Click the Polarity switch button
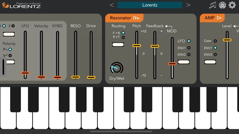This screenshot has width=239, height=134. (x=11, y=62)
